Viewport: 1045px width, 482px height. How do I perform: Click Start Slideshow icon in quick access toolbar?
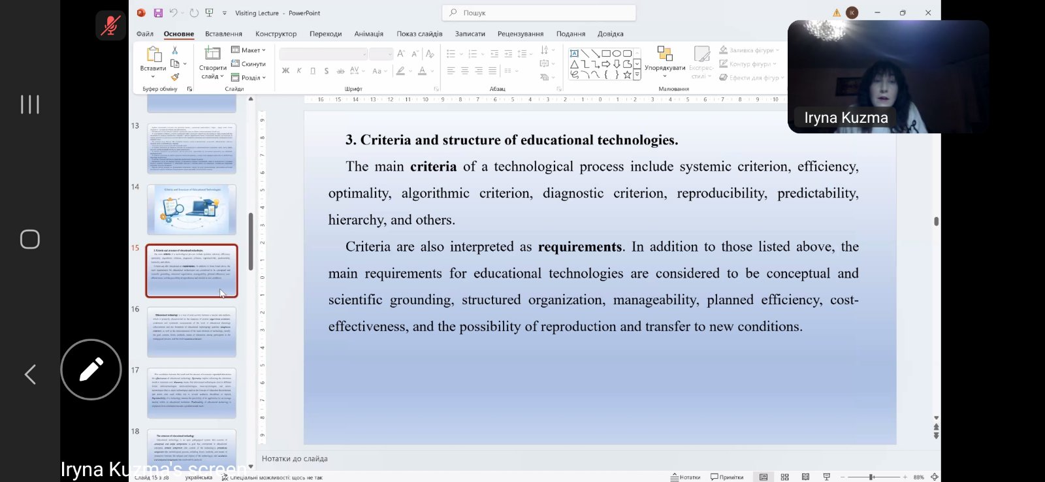210,13
